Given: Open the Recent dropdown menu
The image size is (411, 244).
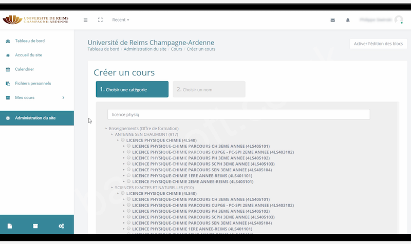Looking at the screenshot, I should [x=121, y=20].
